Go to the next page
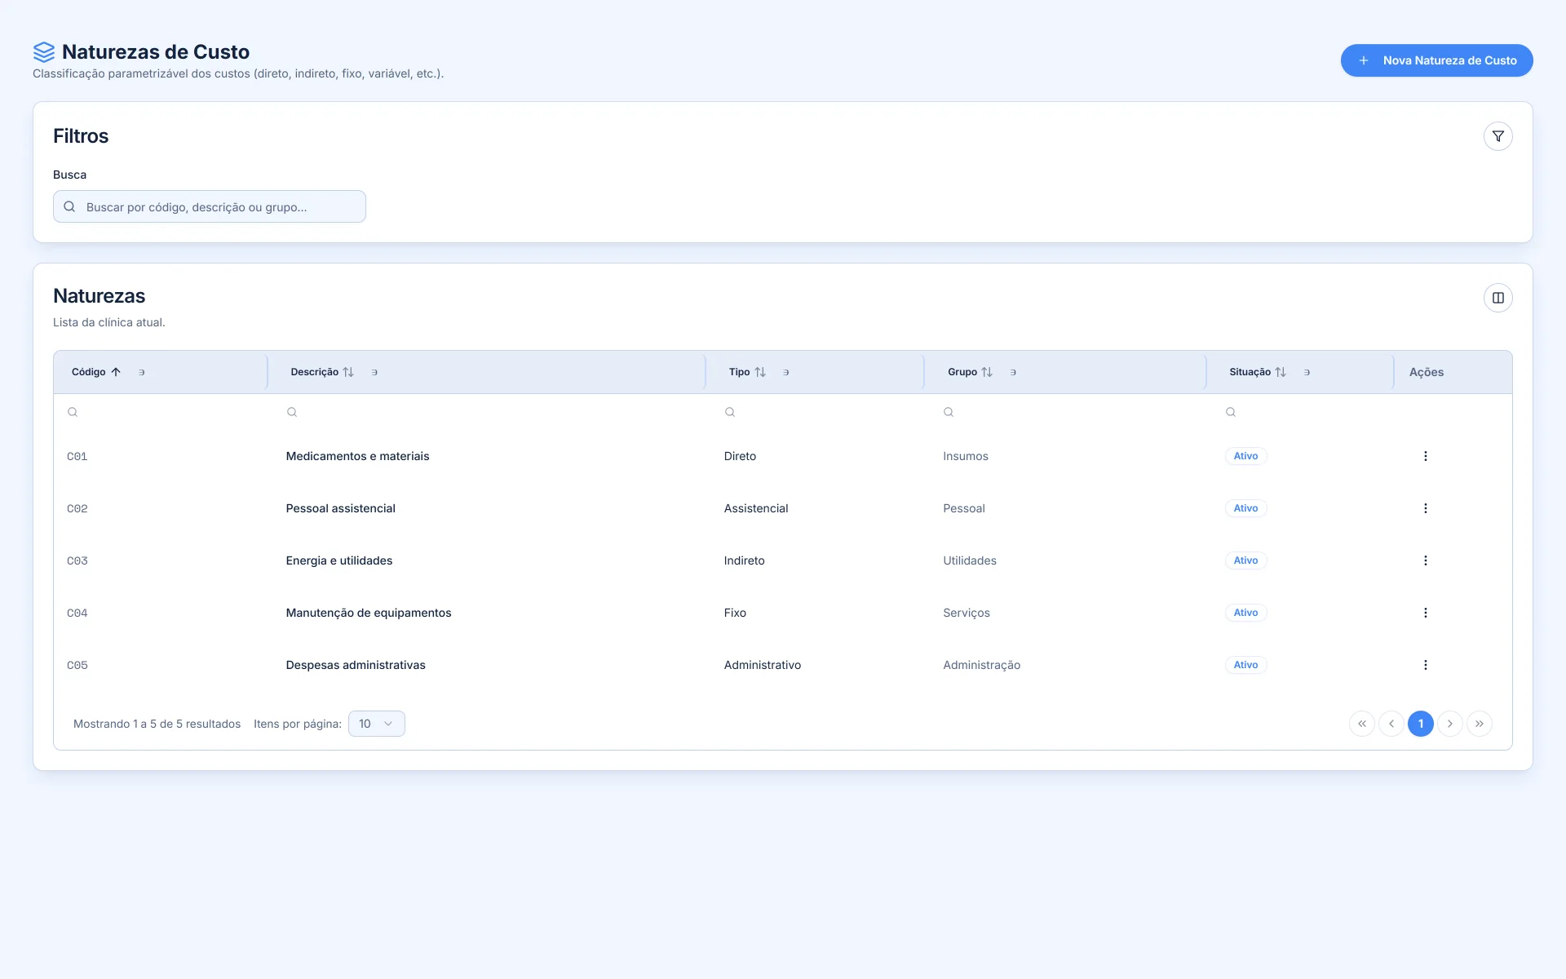1566x979 pixels. 1449,724
